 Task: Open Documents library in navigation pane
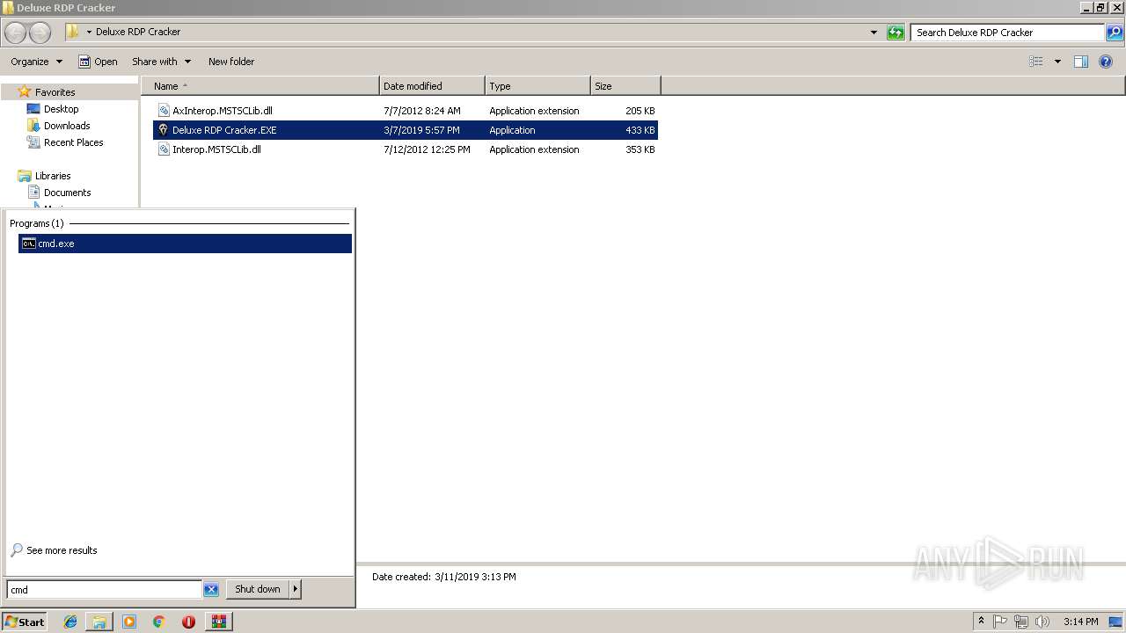coord(67,193)
